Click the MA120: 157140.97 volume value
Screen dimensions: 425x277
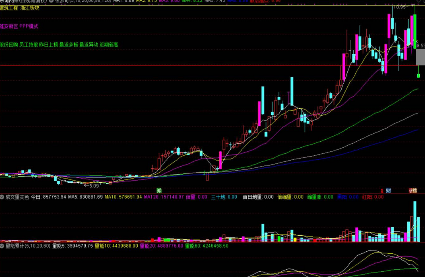(164, 197)
